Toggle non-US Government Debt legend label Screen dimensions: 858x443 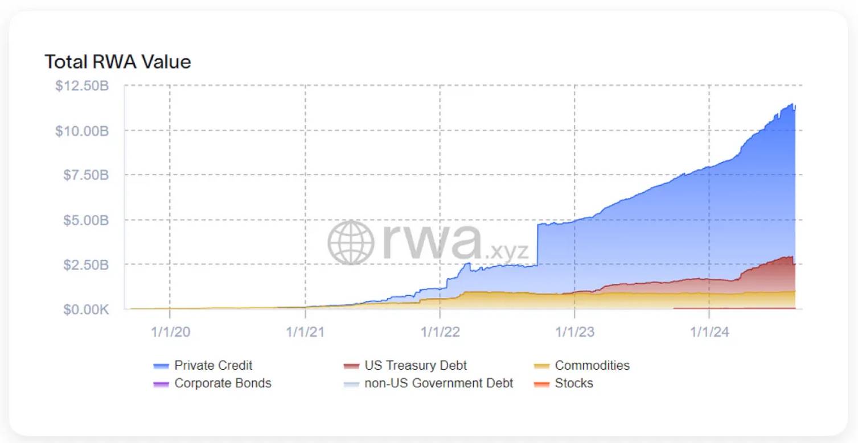pos(439,383)
